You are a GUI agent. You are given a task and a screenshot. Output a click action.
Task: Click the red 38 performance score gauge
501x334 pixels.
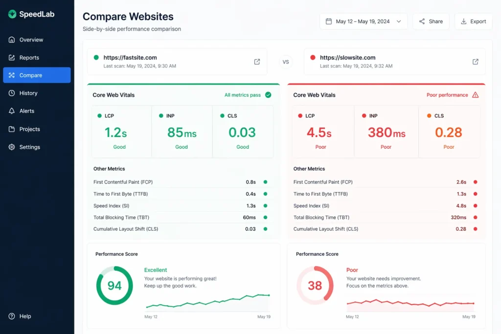315,285
